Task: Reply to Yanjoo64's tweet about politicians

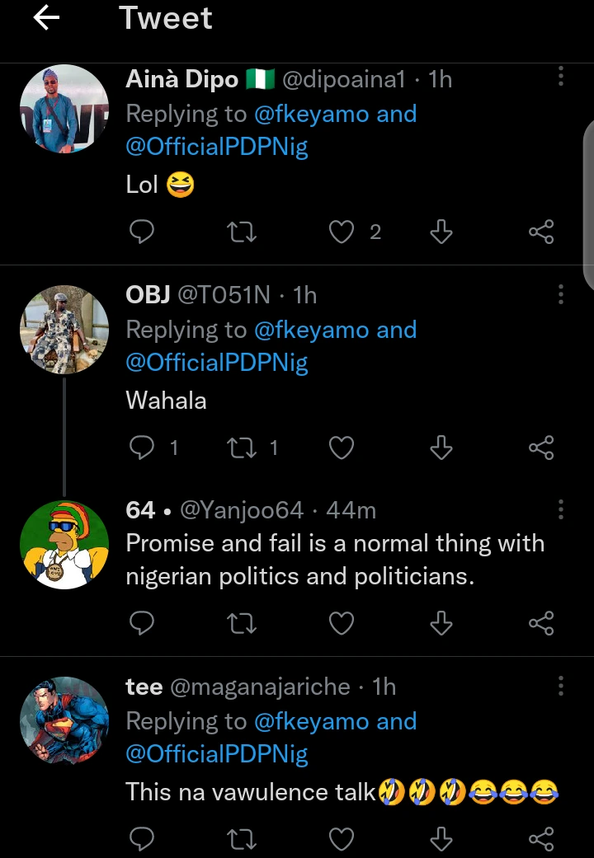Action: (x=142, y=623)
